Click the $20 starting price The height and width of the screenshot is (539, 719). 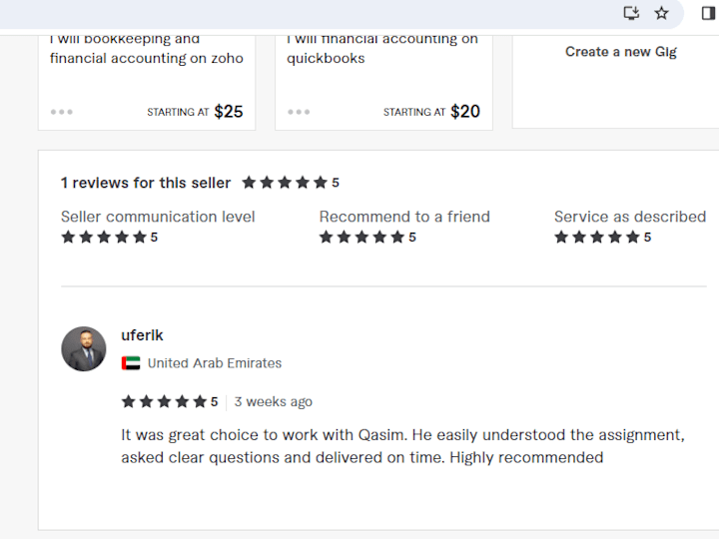coord(465,112)
